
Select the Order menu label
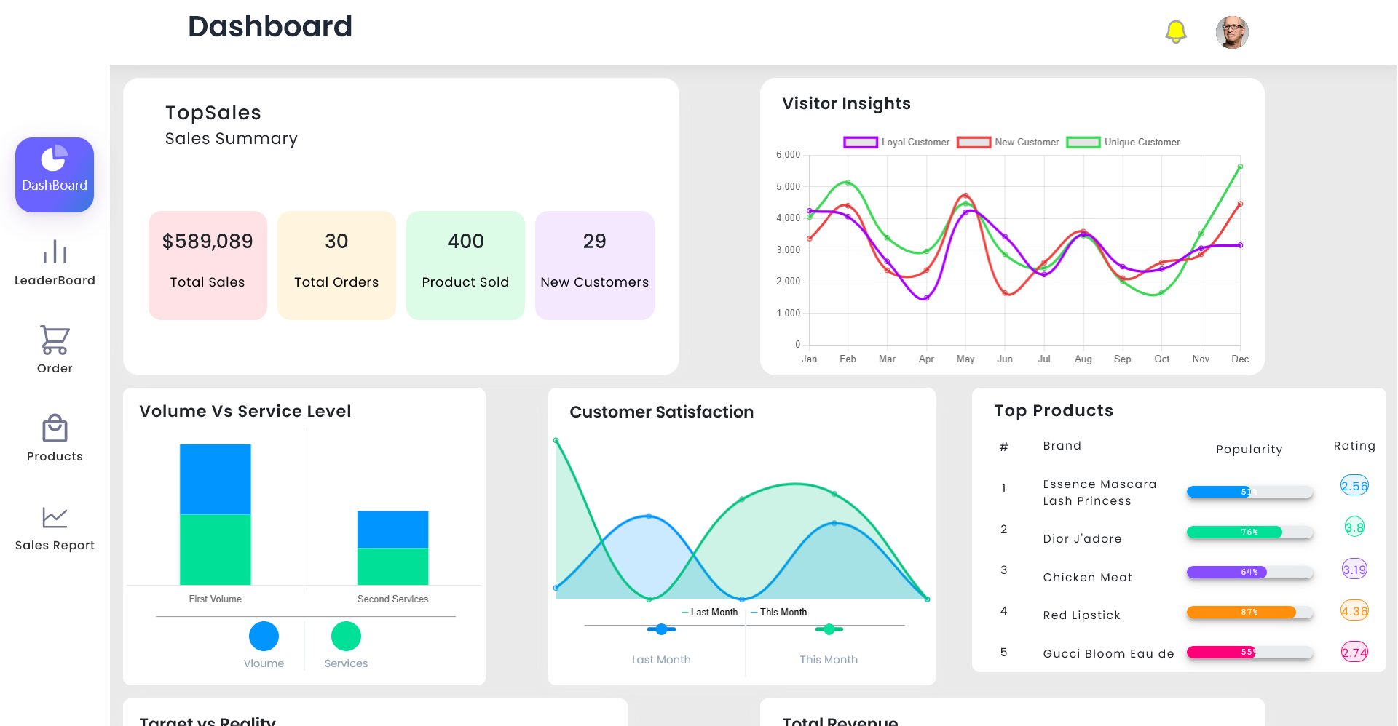pyautogui.click(x=55, y=369)
